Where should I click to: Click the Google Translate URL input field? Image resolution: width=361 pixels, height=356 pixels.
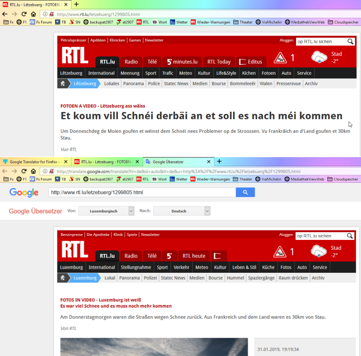pyautogui.click(x=142, y=192)
